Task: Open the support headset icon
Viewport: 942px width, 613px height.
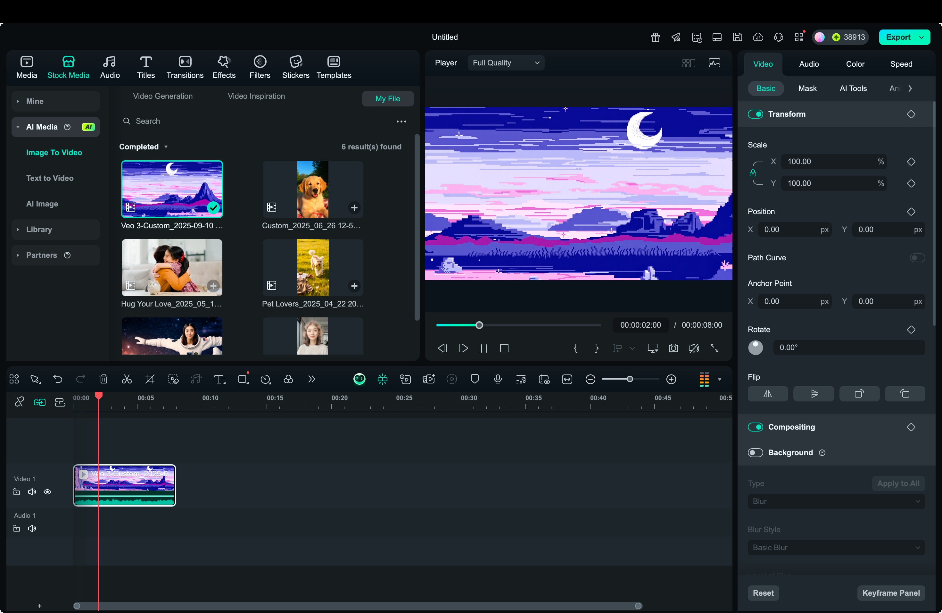Action: [779, 37]
